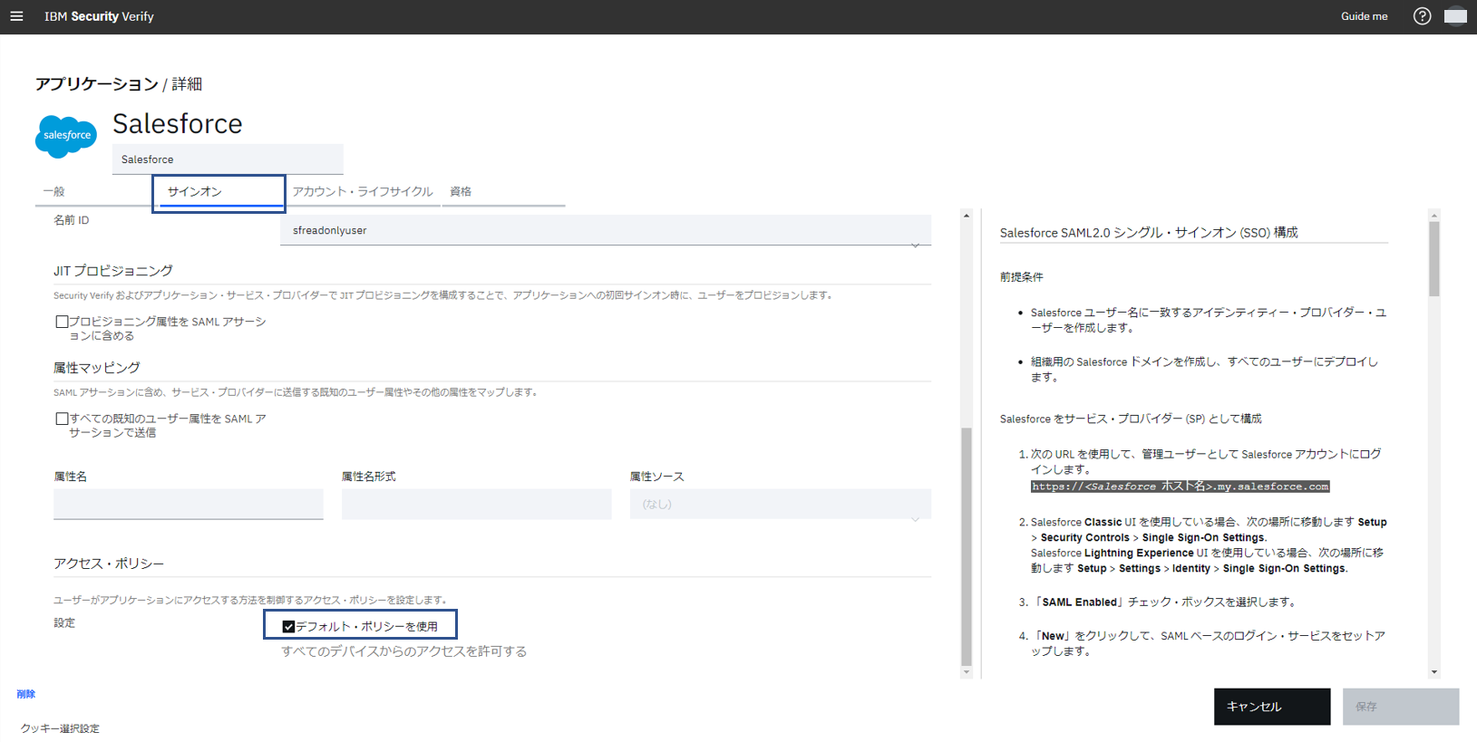1477x742 pixels.
Task: Select the サインオン tab
Action: click(219, 193)
